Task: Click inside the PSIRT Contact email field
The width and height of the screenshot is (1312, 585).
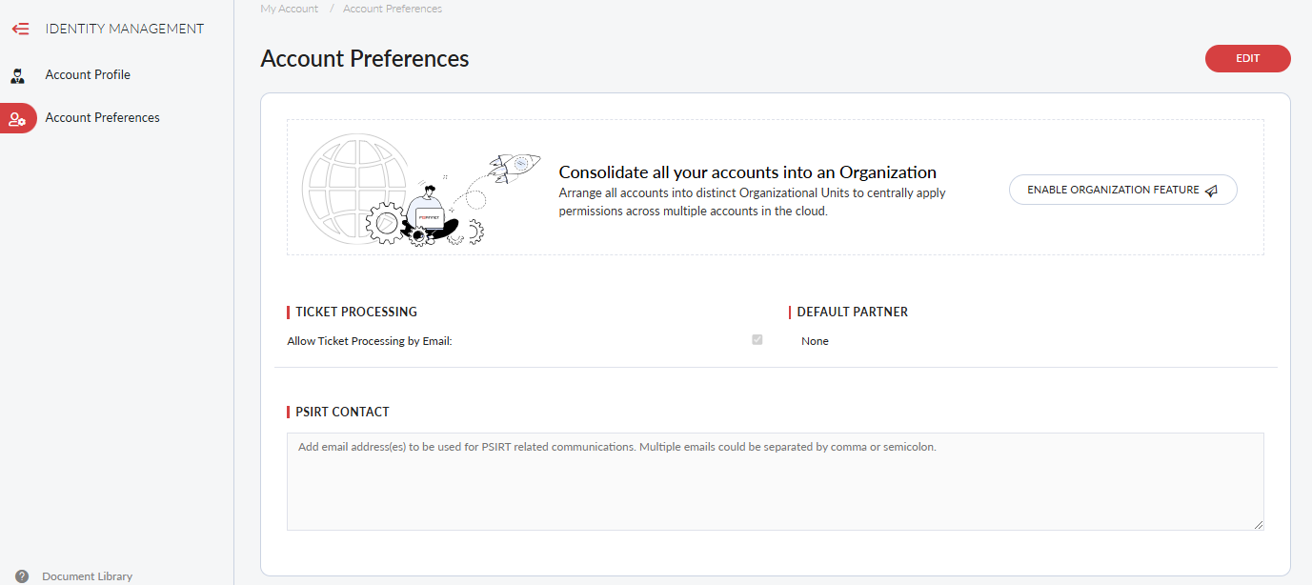Action: (x=775, y=481)
